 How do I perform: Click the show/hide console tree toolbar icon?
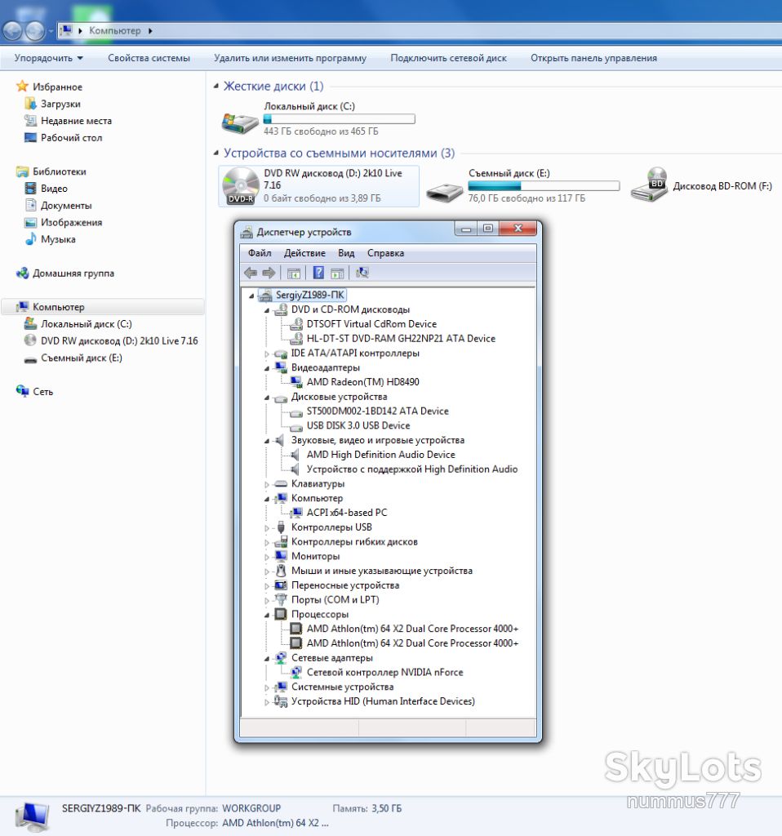[x=293, y=273]
